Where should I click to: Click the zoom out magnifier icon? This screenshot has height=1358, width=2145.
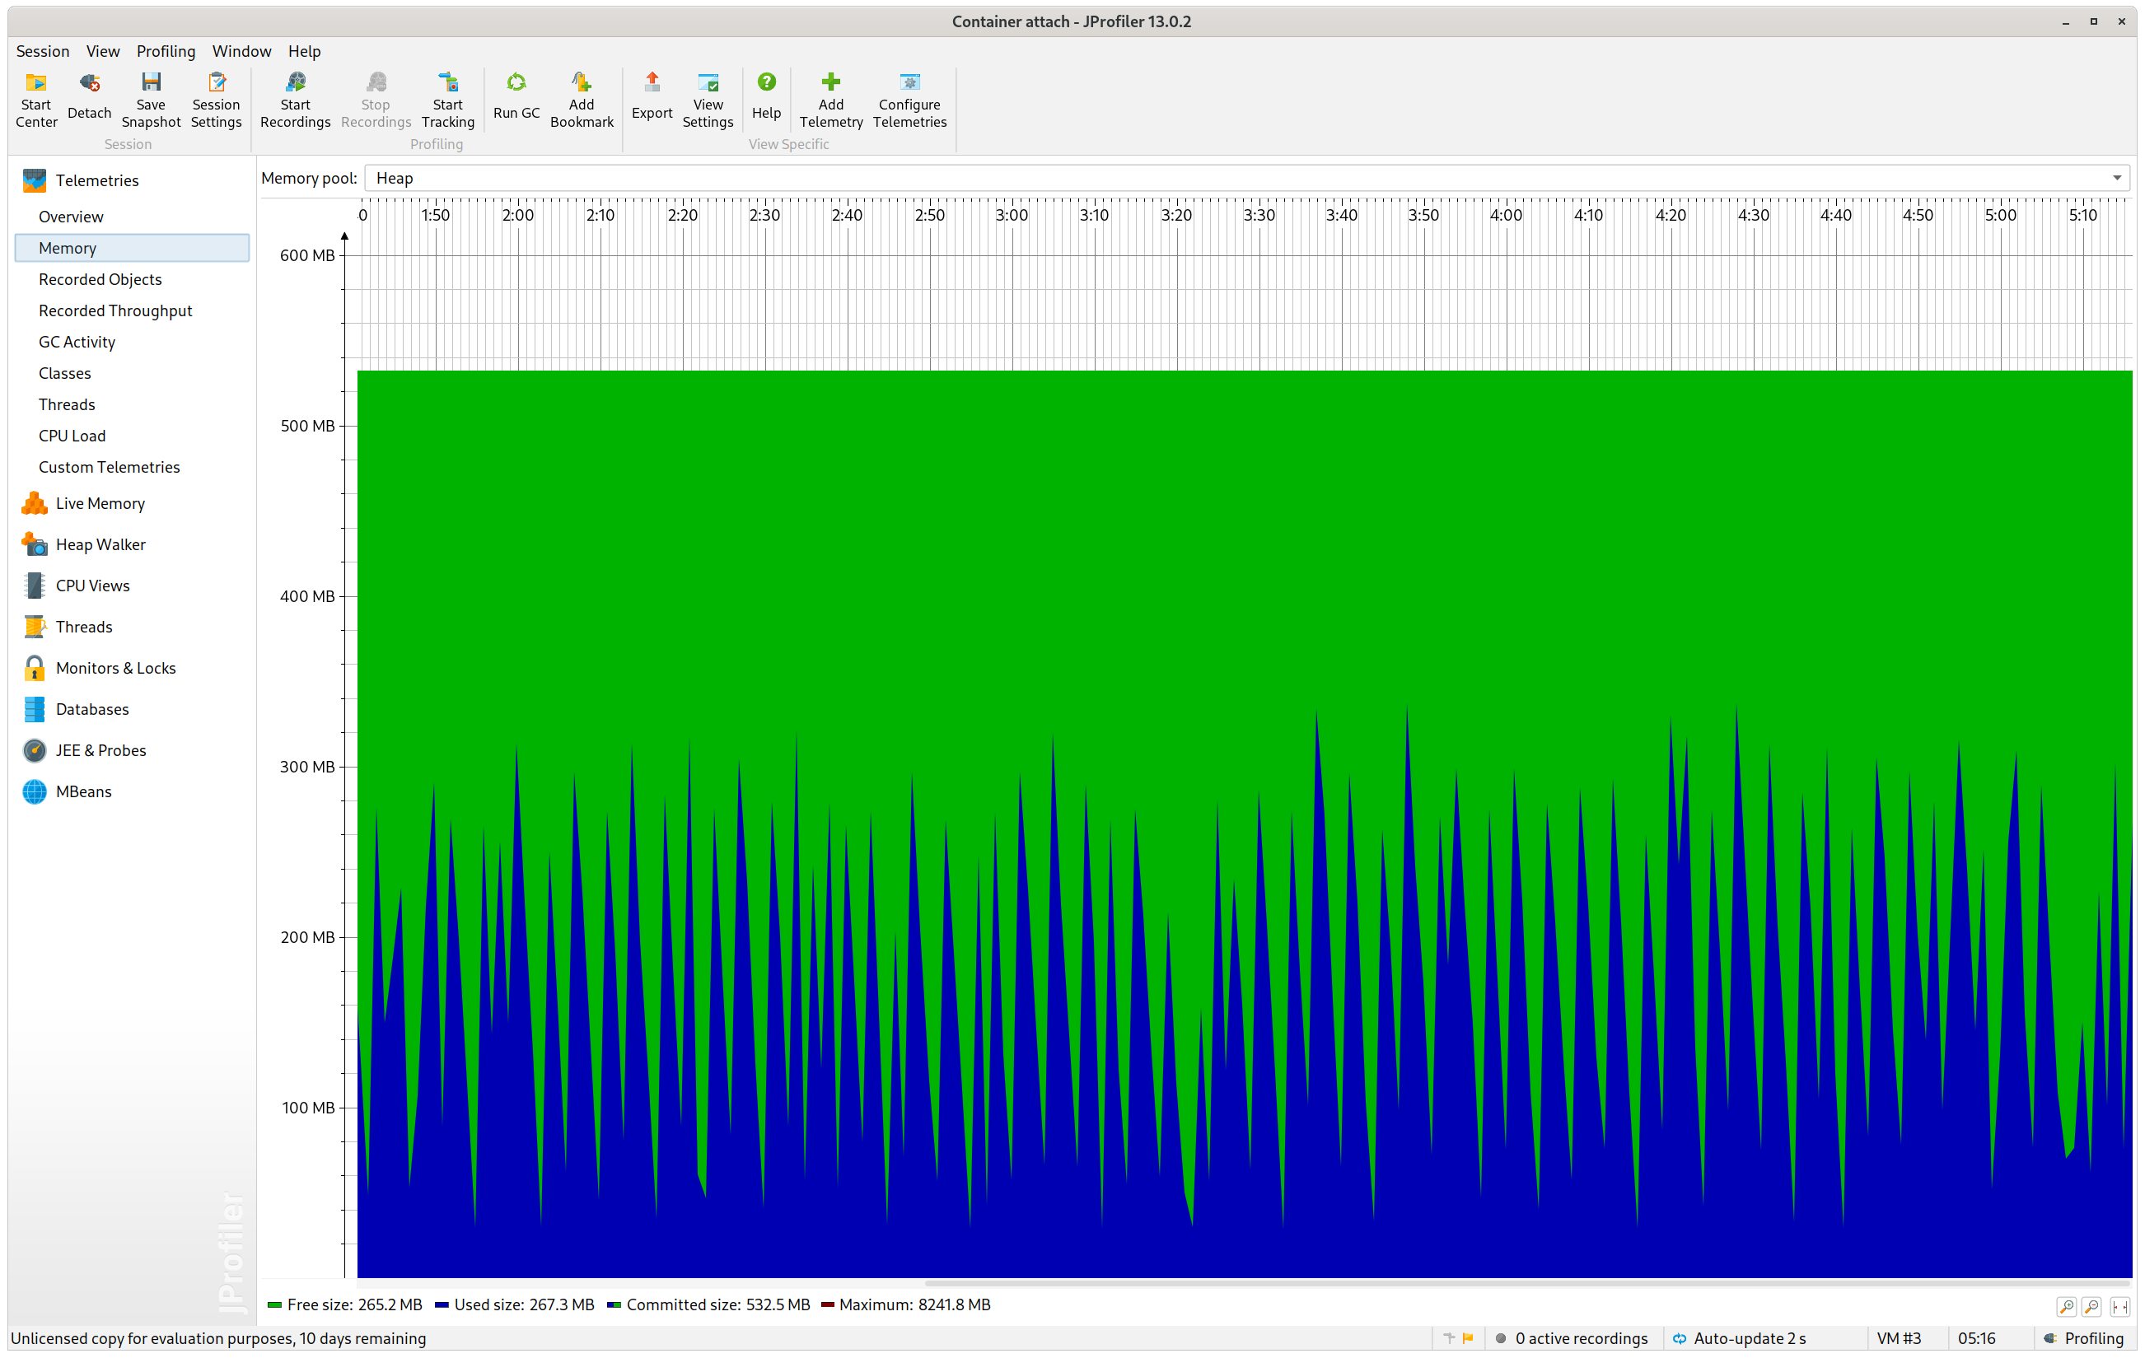2091,1306
